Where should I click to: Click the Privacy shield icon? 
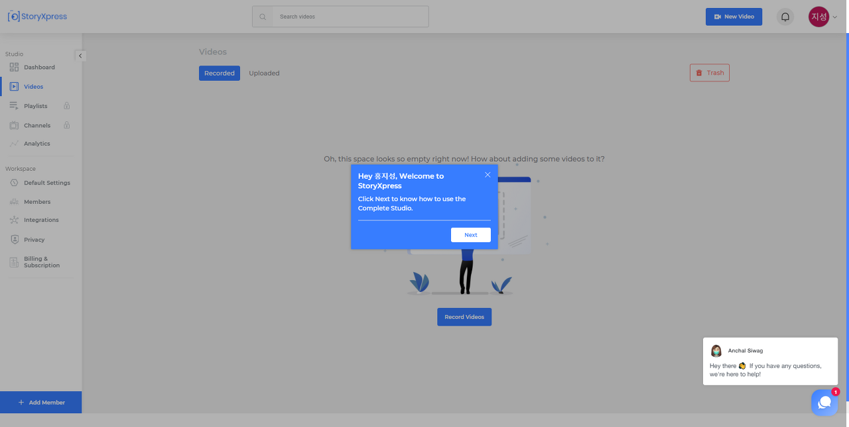(x=14, y=240)
